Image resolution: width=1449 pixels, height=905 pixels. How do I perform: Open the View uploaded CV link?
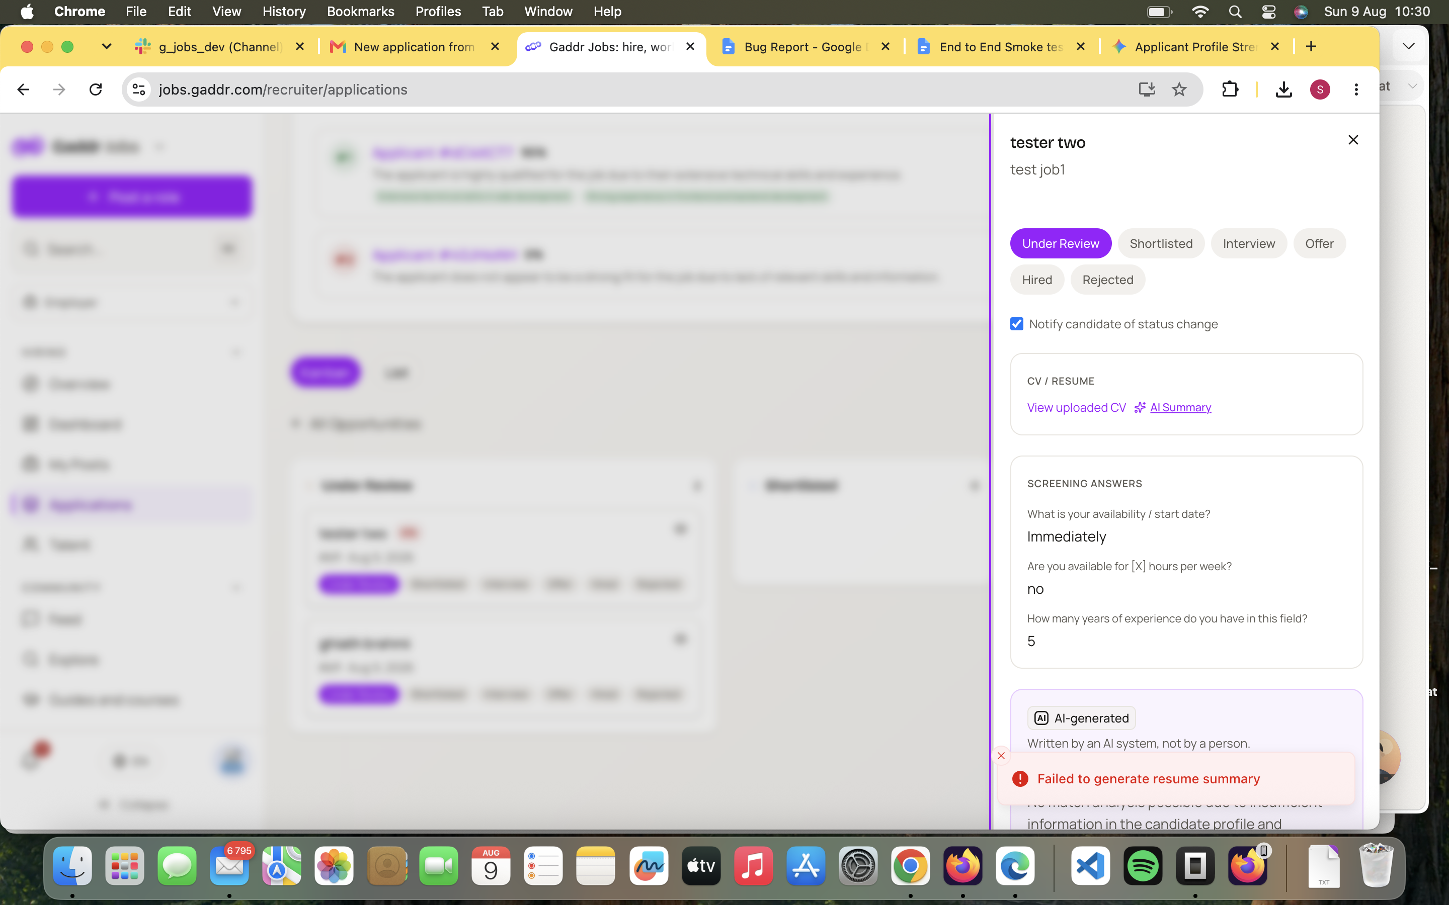[x=1077, y=408]
